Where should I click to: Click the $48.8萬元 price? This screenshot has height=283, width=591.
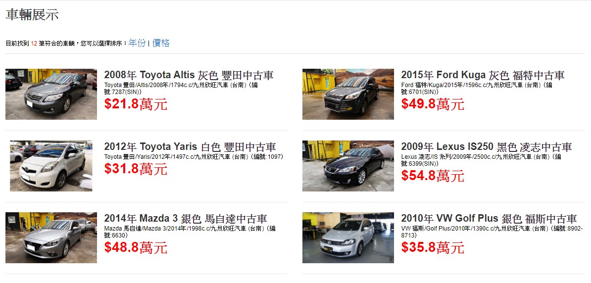coord(136,247)
